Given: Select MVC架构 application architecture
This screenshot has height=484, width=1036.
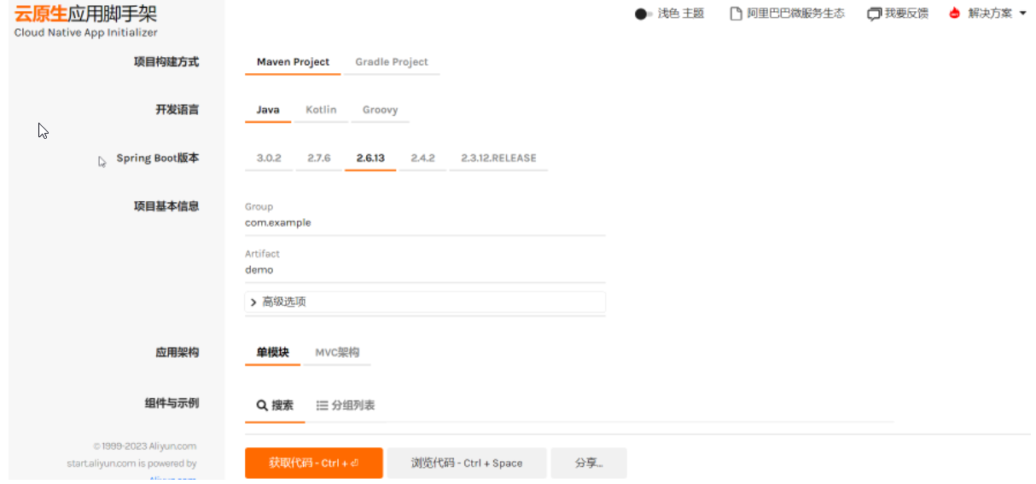Looking at the screenshot, I should coord(337,353).
